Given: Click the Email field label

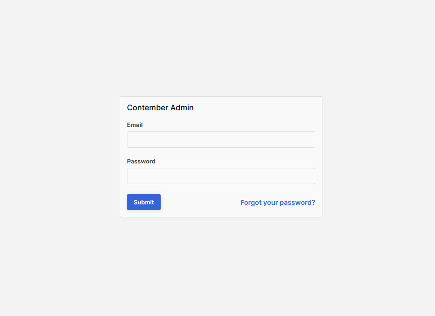Looking at the screenshot, I should 135,125.
